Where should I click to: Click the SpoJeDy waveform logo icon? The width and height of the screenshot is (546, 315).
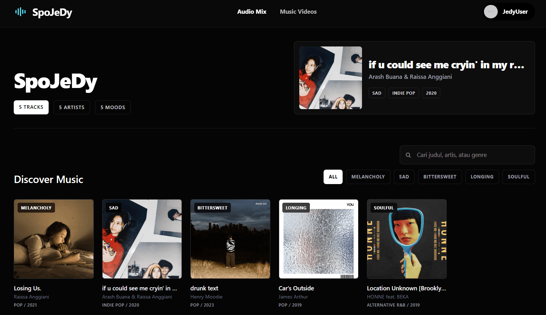point(20,12)
